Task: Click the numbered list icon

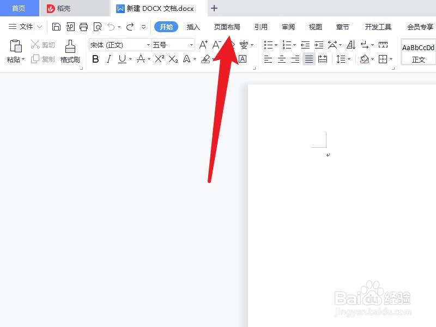Action: pyautogui.click(x=287, y=45)
